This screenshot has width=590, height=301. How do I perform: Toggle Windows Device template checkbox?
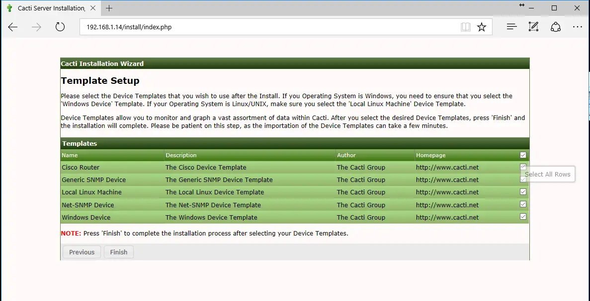pyautogui.click(x=523, y=217)
